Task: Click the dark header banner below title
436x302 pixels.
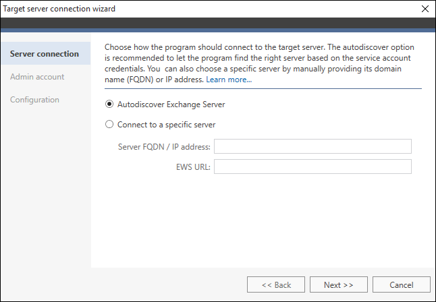Action: 218,24
